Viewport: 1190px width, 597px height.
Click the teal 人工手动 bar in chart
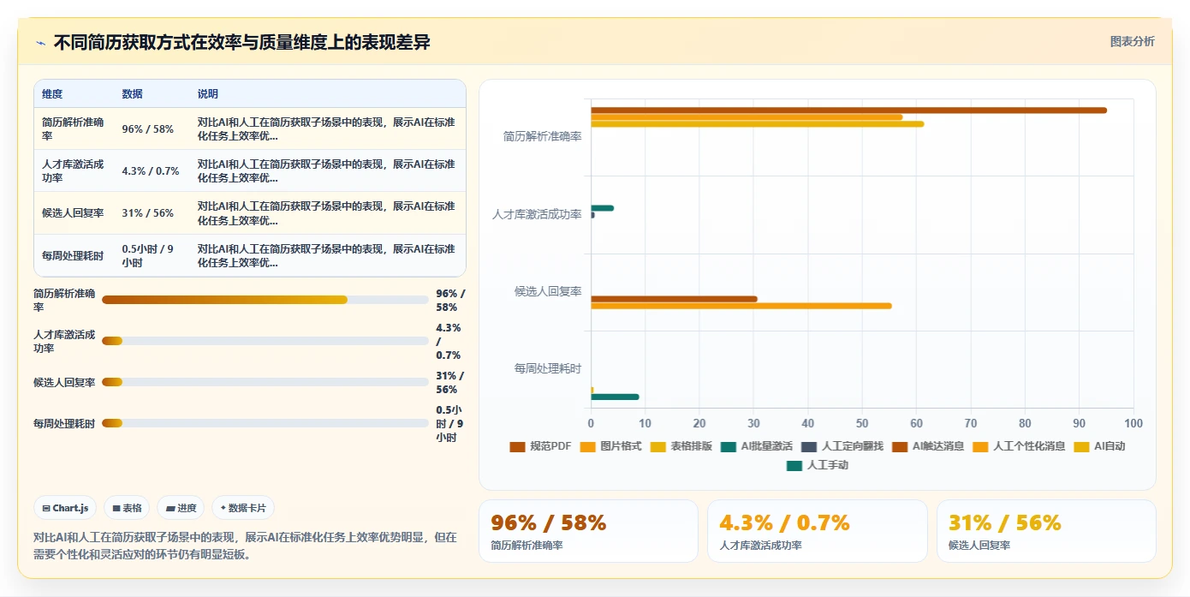tap(615, 397)
